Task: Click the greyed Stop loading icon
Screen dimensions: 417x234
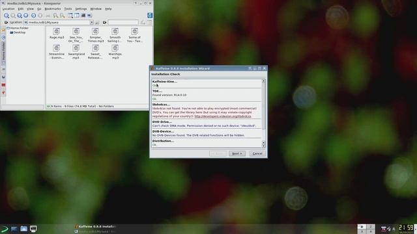Action: click(40, 16)
